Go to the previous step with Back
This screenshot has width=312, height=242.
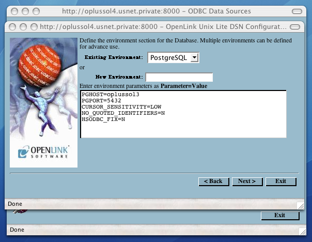213,182
